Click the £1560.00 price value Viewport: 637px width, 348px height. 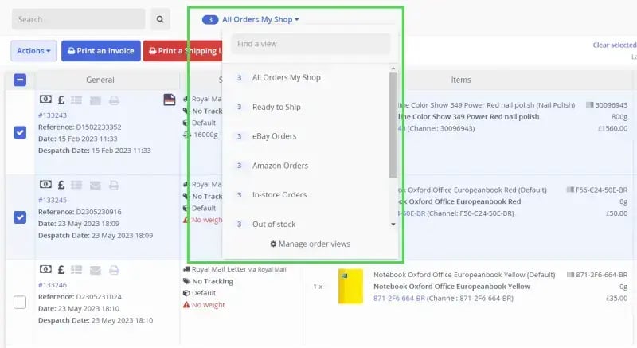(x=612, y=128)
